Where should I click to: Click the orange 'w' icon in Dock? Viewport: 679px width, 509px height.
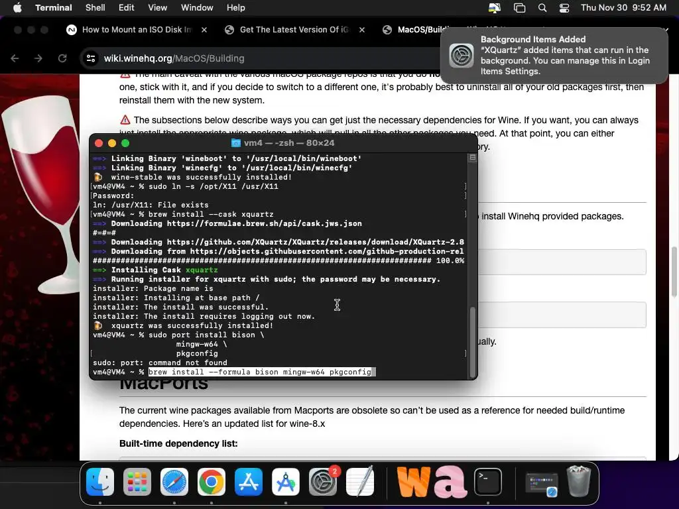[x=414, y=481]
